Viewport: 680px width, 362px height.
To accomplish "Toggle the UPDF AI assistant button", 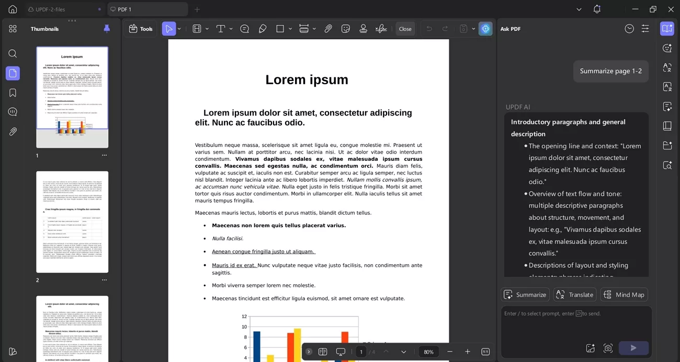I will [x=485, y=29].
